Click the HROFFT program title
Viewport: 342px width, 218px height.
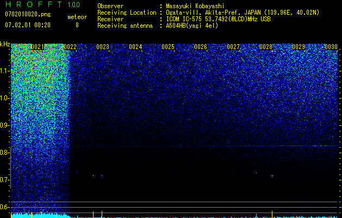34,4
